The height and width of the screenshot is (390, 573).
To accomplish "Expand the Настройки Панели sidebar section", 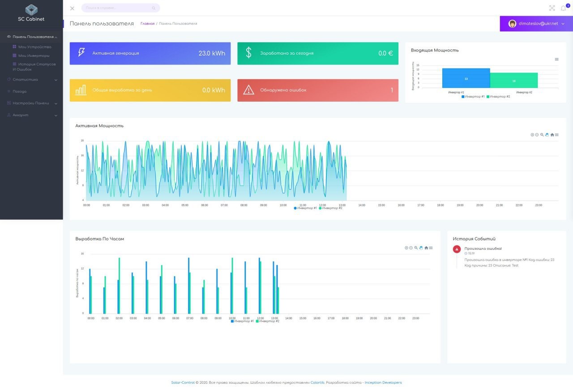I will (x=31, y=103).
